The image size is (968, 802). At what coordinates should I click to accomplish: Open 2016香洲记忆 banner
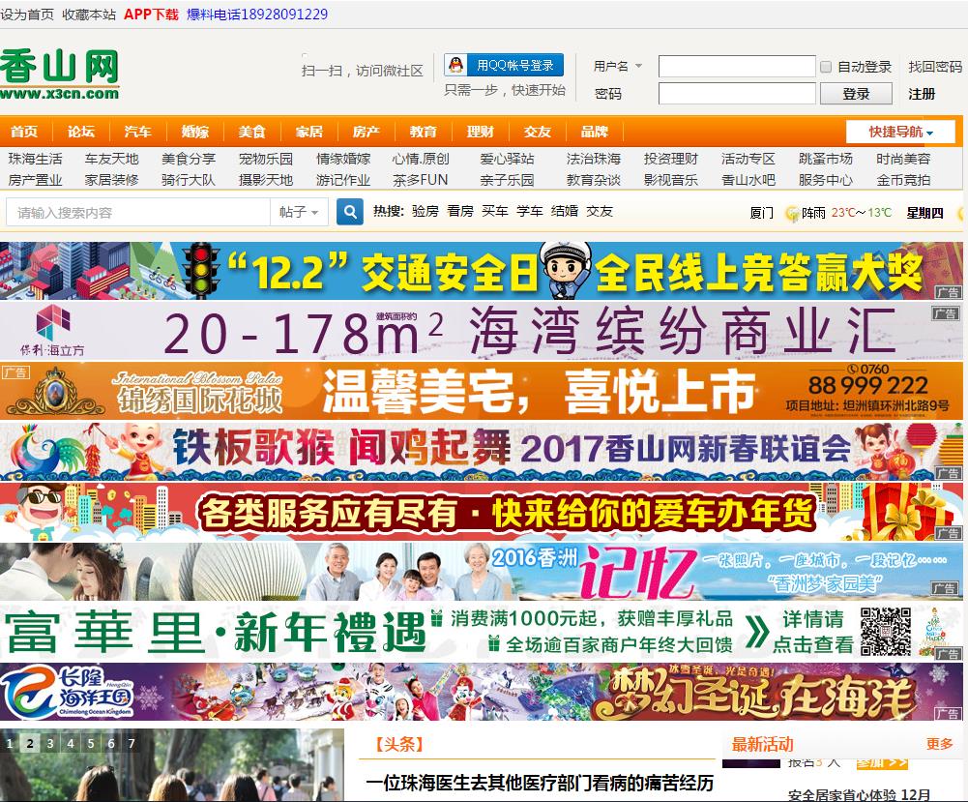click(x=482, y=571)
